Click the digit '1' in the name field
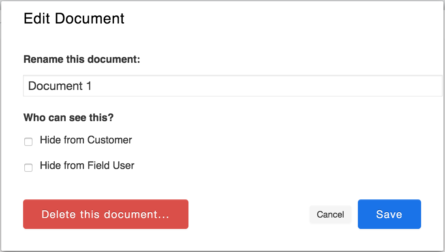Image resolution: width=445 pixels, height=252 pixels. click(89, 86)
